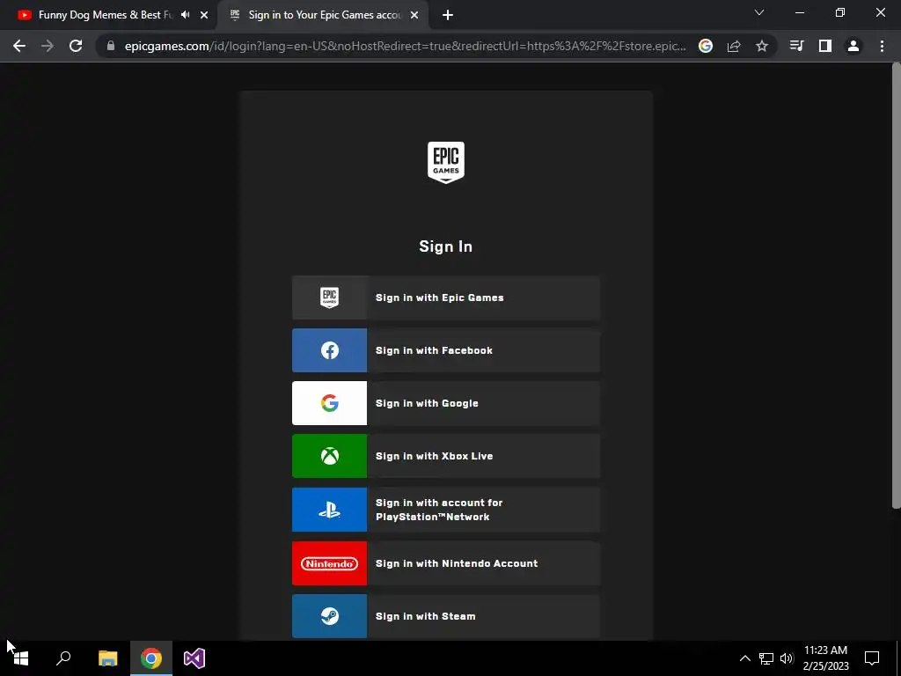901x676 pixels.
Task: Open tab search dropdown chevron
Action: point(759,12)
